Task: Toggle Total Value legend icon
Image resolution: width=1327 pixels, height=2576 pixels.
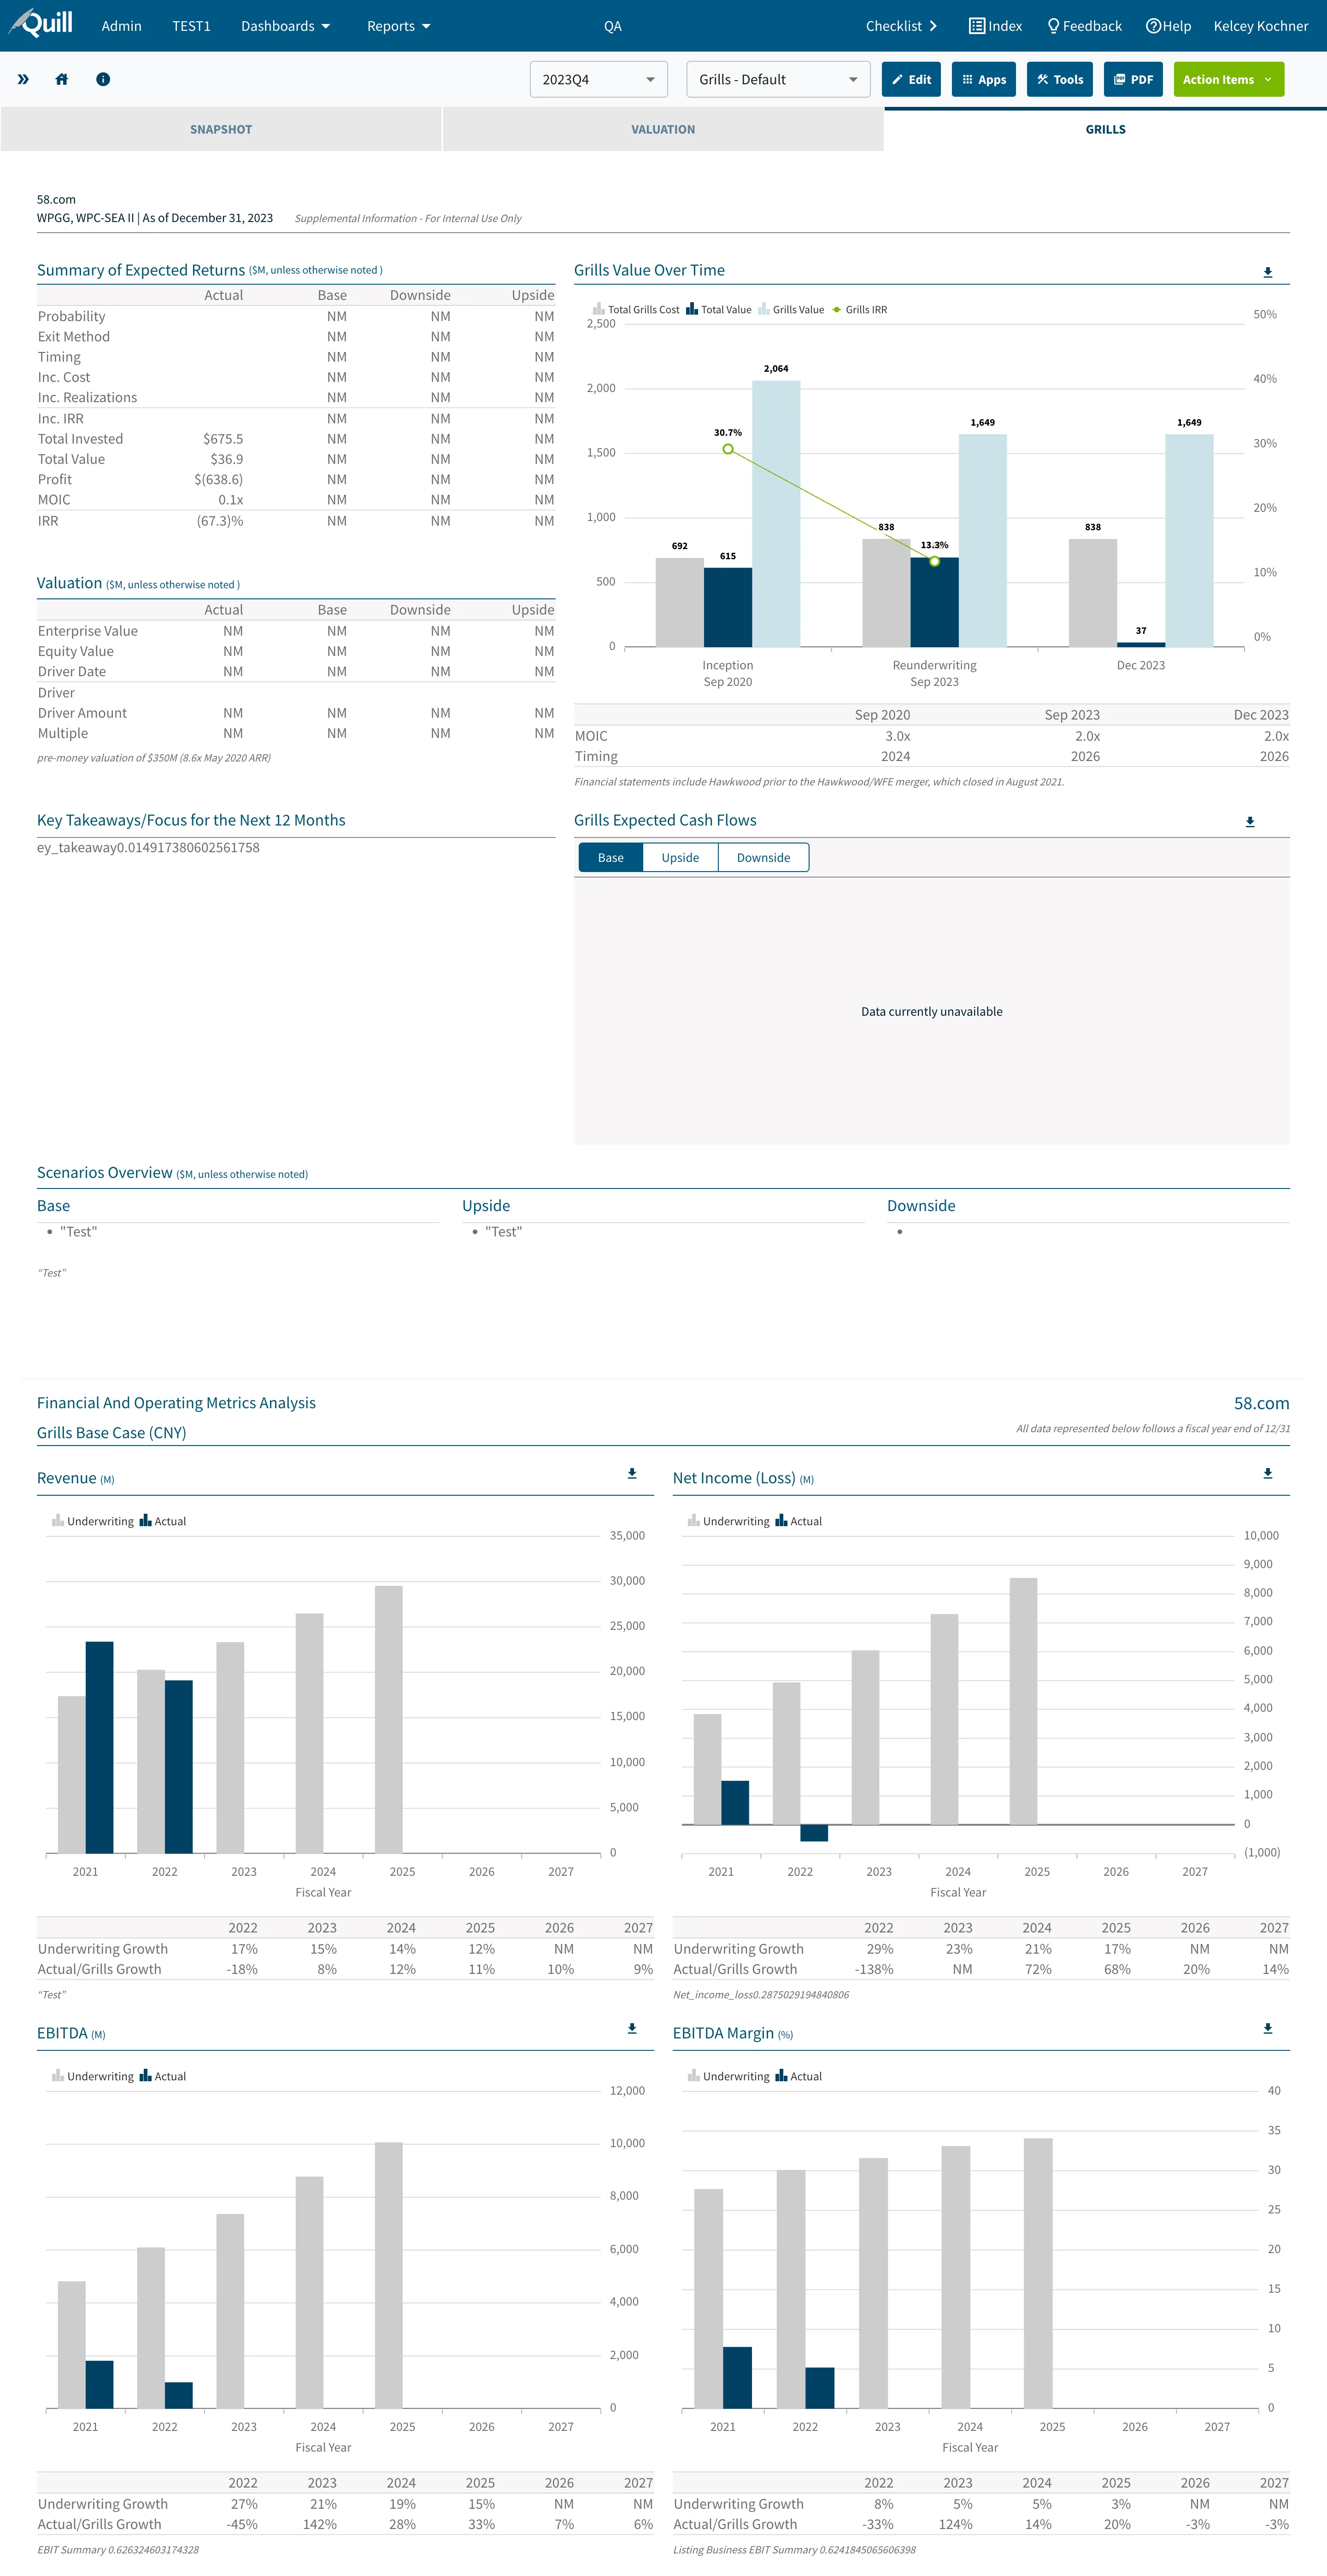Action: click(x=691, y=309)
